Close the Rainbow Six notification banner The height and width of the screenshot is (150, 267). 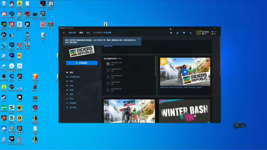coord(139,39)
